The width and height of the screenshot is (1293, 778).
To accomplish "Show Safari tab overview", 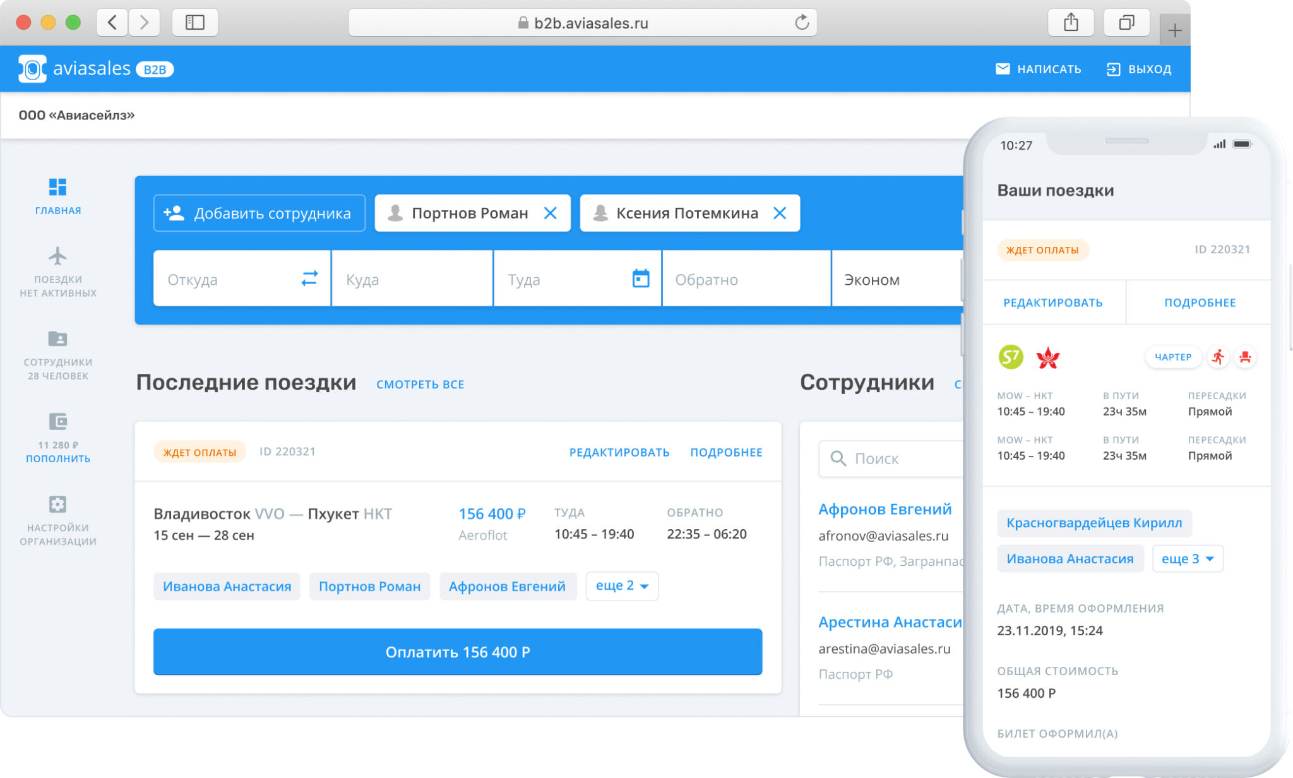I will [1126, 23].
